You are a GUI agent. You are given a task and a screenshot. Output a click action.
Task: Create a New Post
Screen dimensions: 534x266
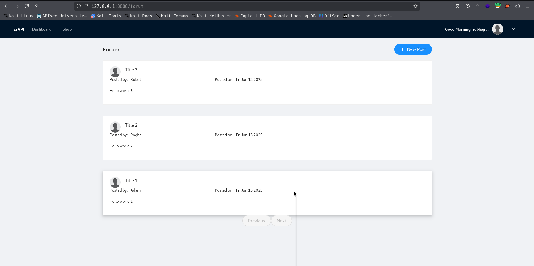click(x=413, y=49)
